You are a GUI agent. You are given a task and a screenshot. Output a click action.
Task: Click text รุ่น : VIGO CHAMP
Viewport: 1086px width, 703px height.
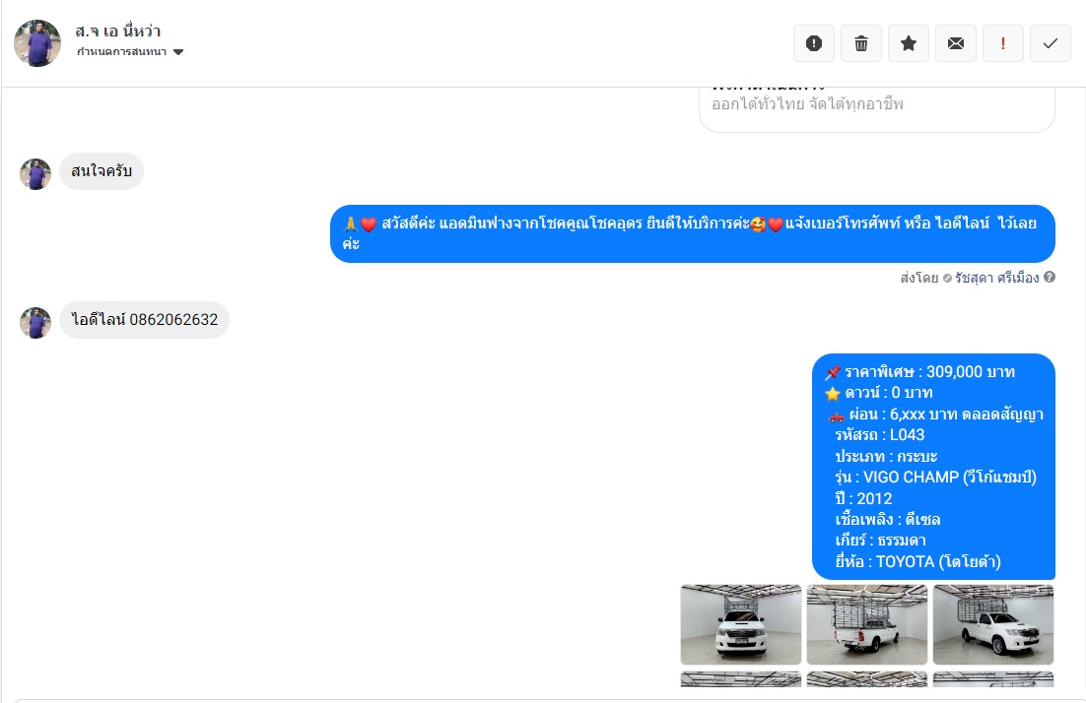coord(935,478)
